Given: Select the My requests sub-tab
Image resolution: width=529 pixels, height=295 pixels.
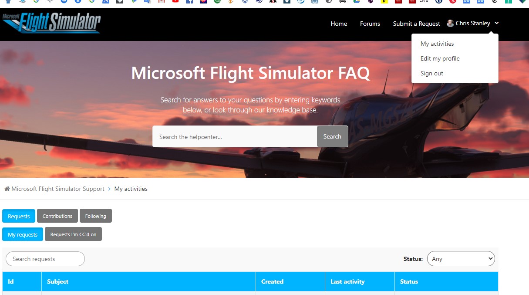Looking at the screenshot, I should (23, 234).
